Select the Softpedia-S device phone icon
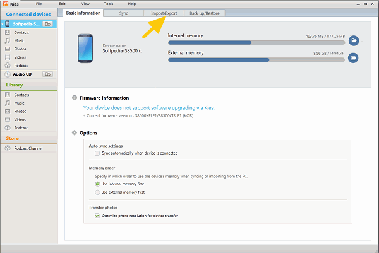This screenshot has width=379, height=253. coord(8,23)
